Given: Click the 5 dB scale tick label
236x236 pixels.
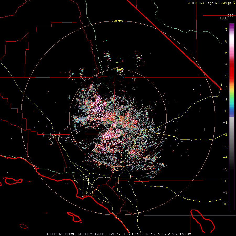Looking at the screenshot, I should 226,53.
